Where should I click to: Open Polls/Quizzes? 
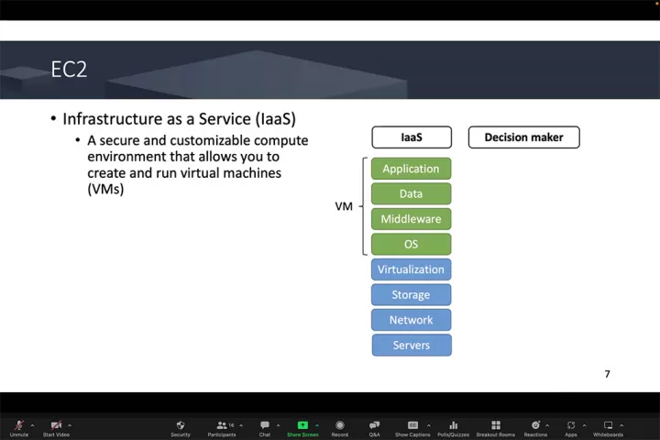click(454, 428)
